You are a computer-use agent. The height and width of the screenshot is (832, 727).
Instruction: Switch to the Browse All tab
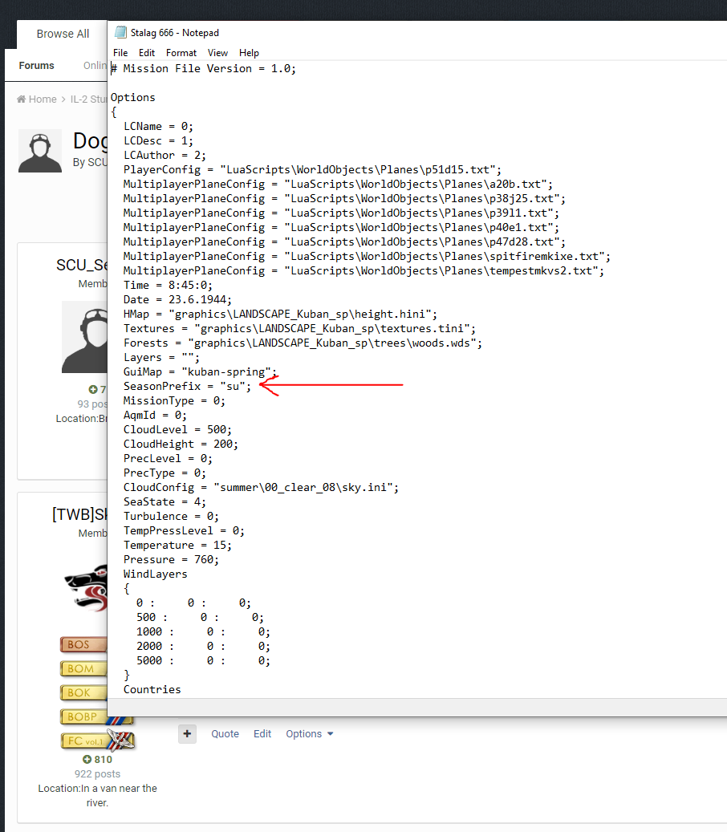63,34
